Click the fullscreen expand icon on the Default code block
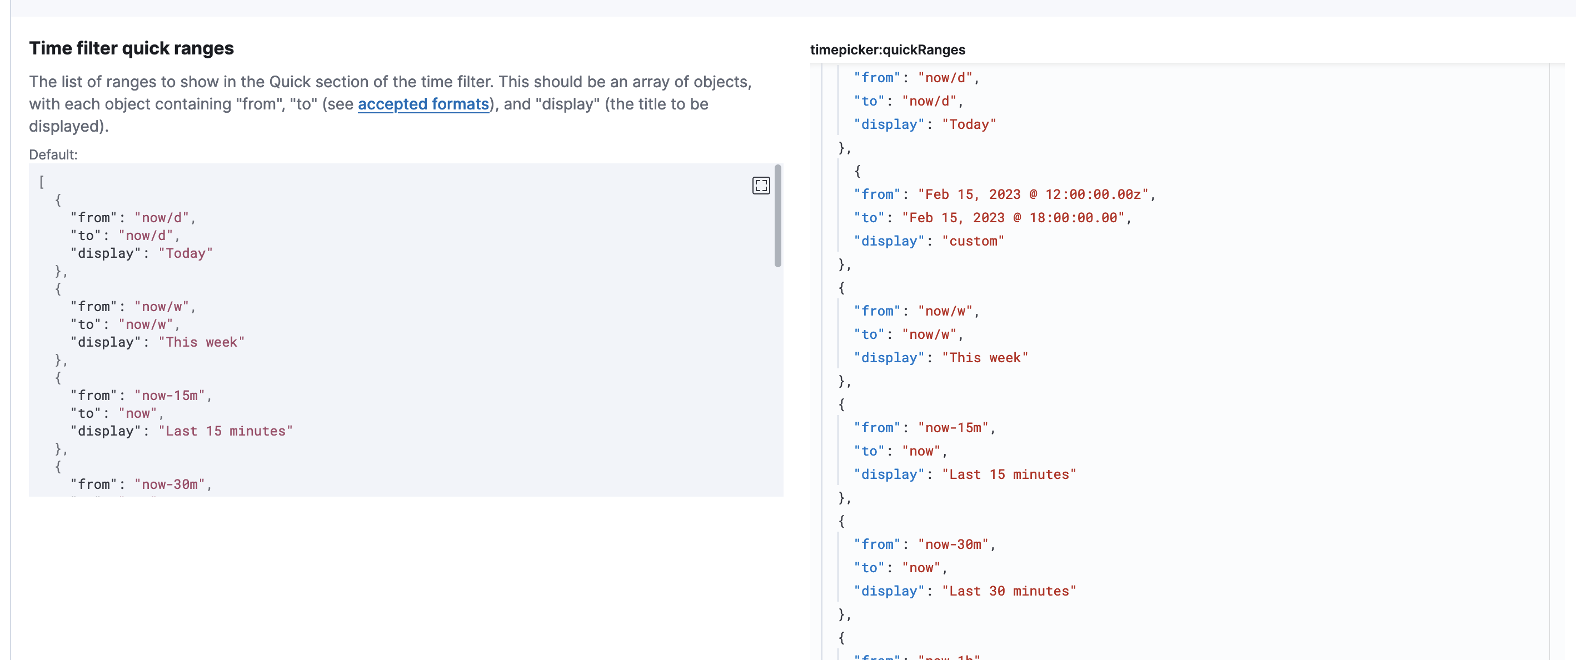Screen dimensions: 1576x660 (x=760, y=186)
